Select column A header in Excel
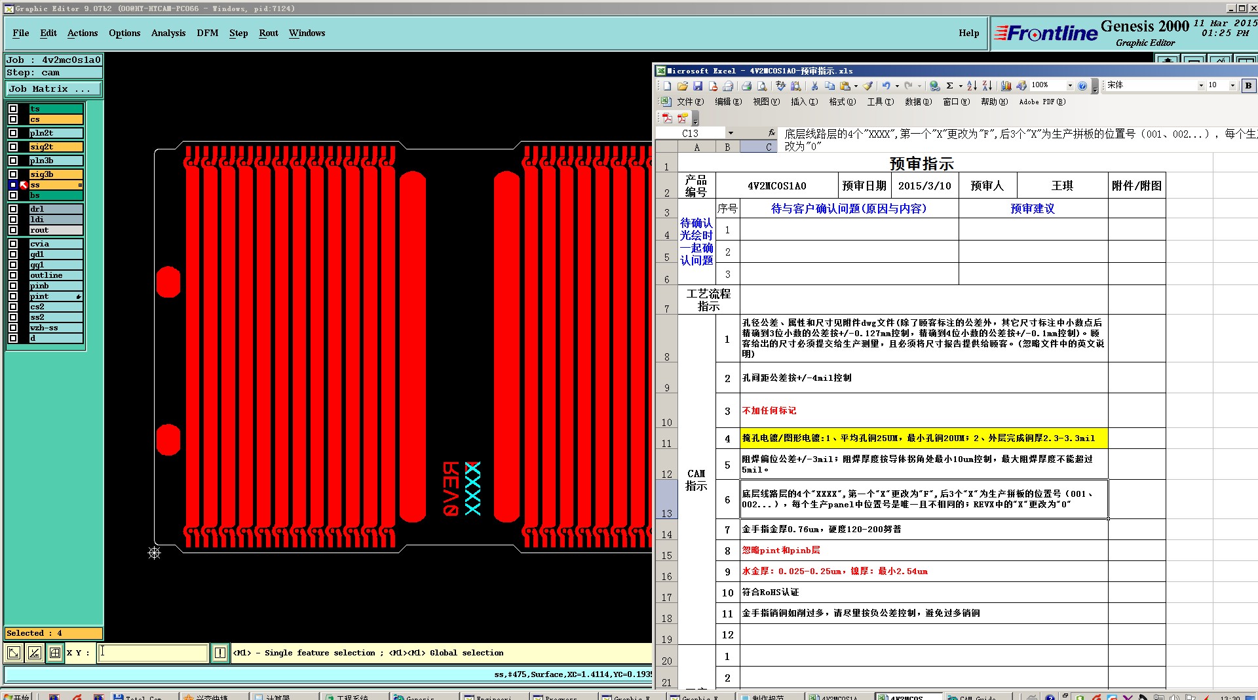The image size is (1258, 700). pyautogui.click(x=696, y=147)
